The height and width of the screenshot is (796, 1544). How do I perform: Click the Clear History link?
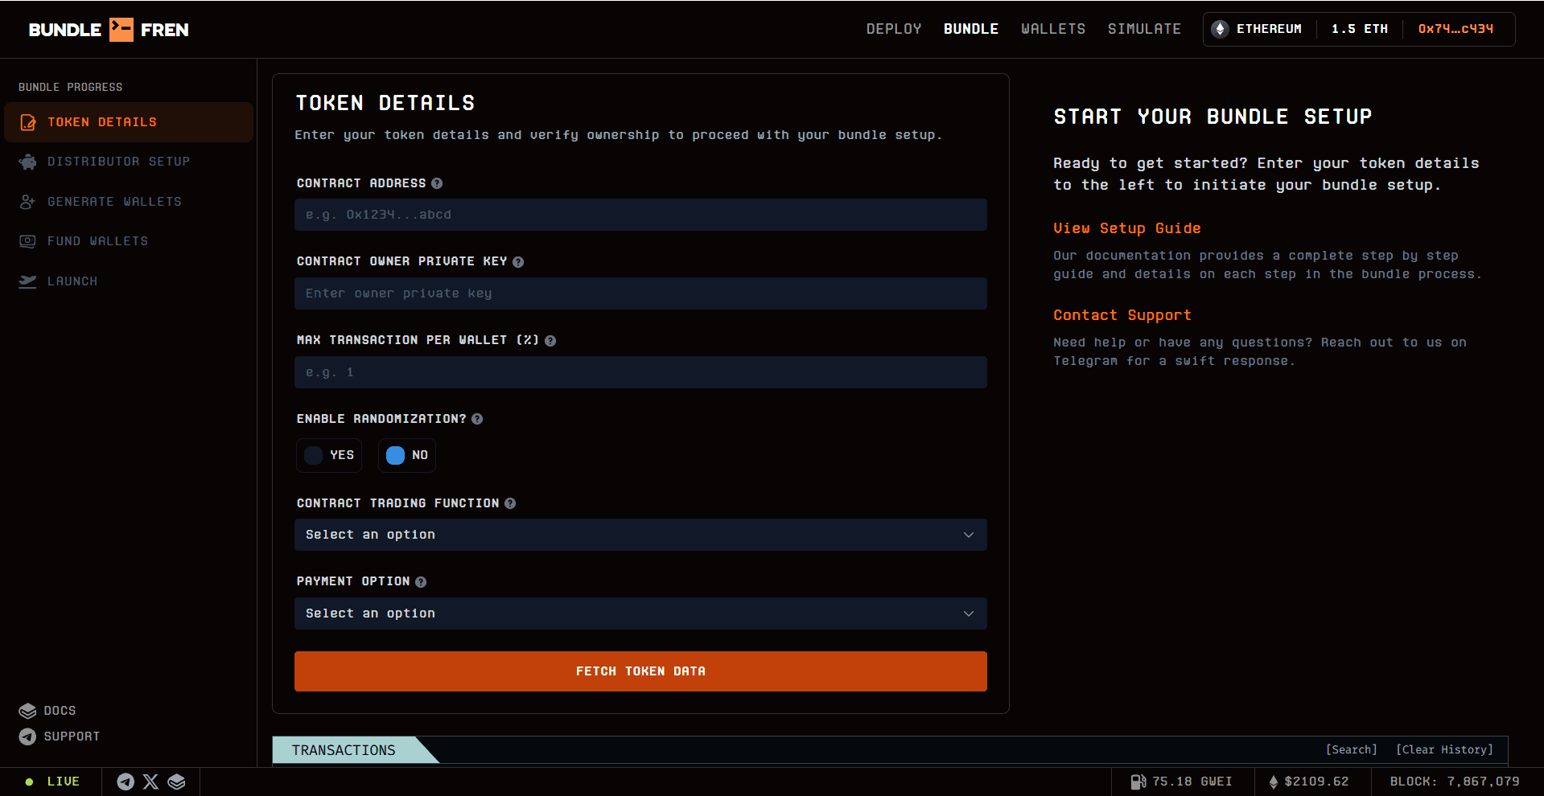click(x=1444, y=749)
